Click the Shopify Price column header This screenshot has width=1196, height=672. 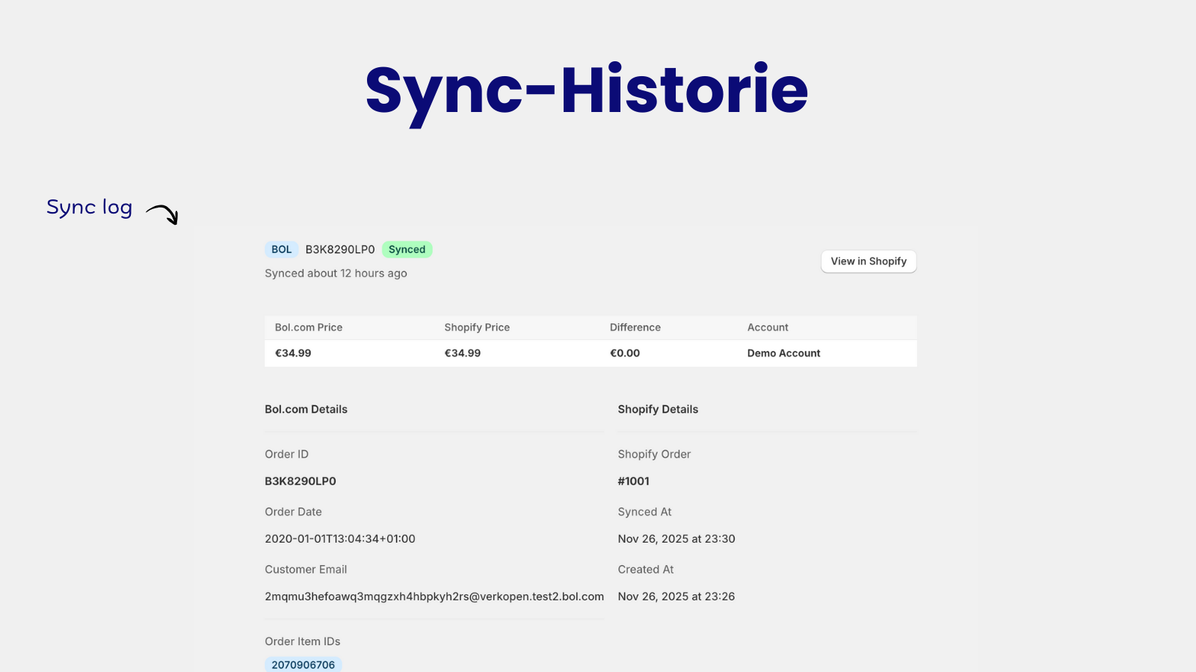(x=477, y=328)
